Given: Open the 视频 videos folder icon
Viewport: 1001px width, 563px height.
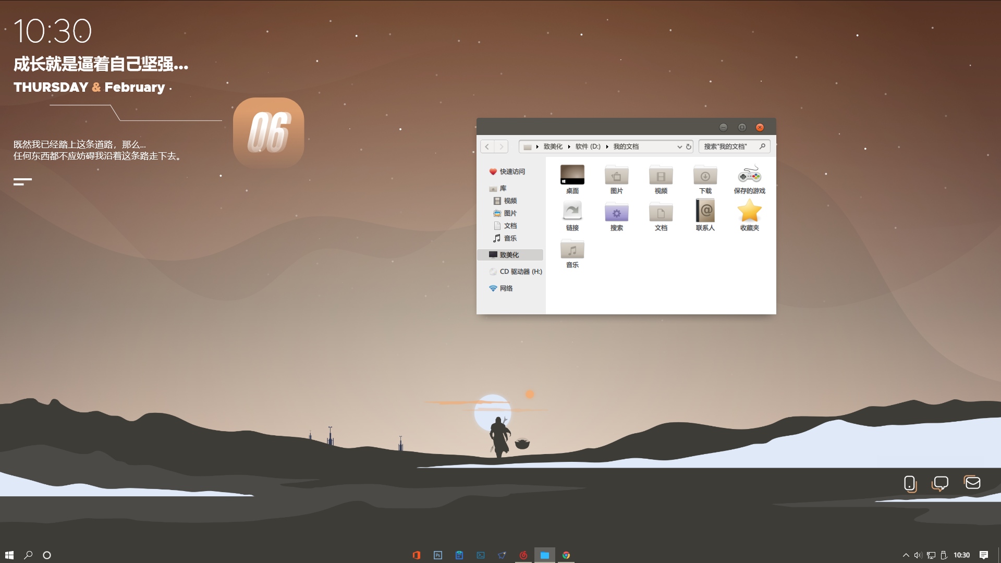Looking at the screenshot, I should (661, 179).
